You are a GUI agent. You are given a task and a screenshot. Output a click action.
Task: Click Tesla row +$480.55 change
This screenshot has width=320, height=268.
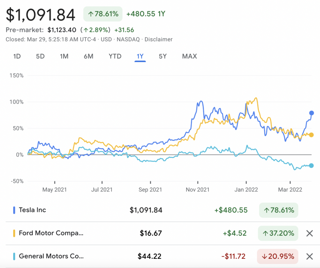pyautogui.click(x=231, y=210)
